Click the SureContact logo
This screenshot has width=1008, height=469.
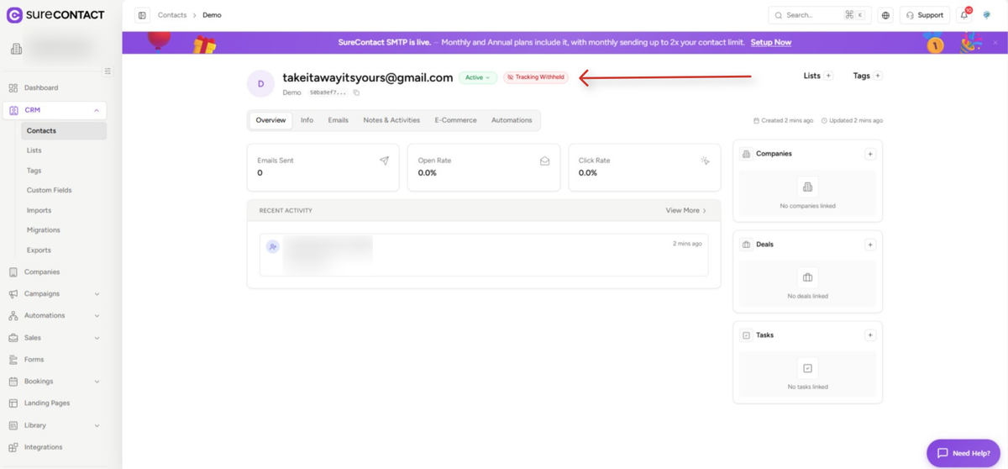(55, 15)
